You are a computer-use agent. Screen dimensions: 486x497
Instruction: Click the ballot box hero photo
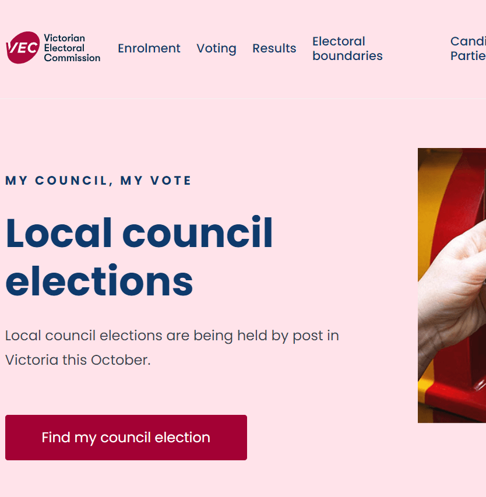452,285
